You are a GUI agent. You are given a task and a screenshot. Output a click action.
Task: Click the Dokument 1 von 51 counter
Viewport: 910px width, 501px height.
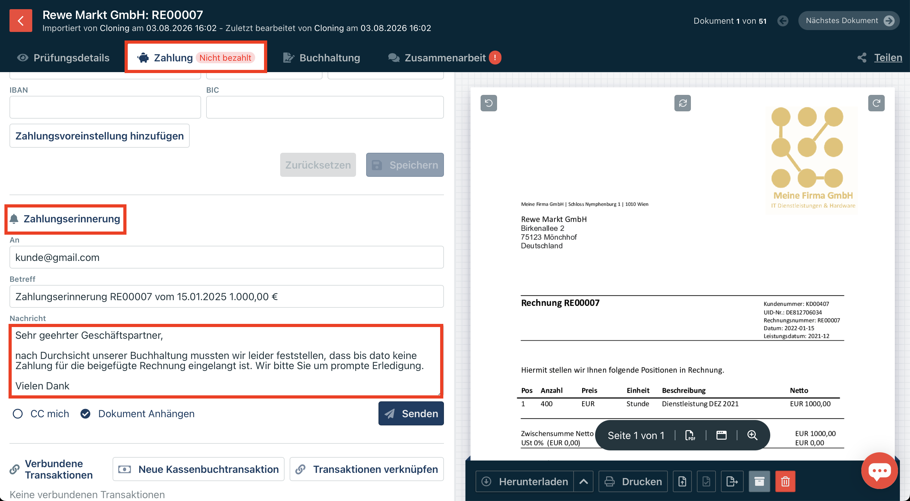730,21
